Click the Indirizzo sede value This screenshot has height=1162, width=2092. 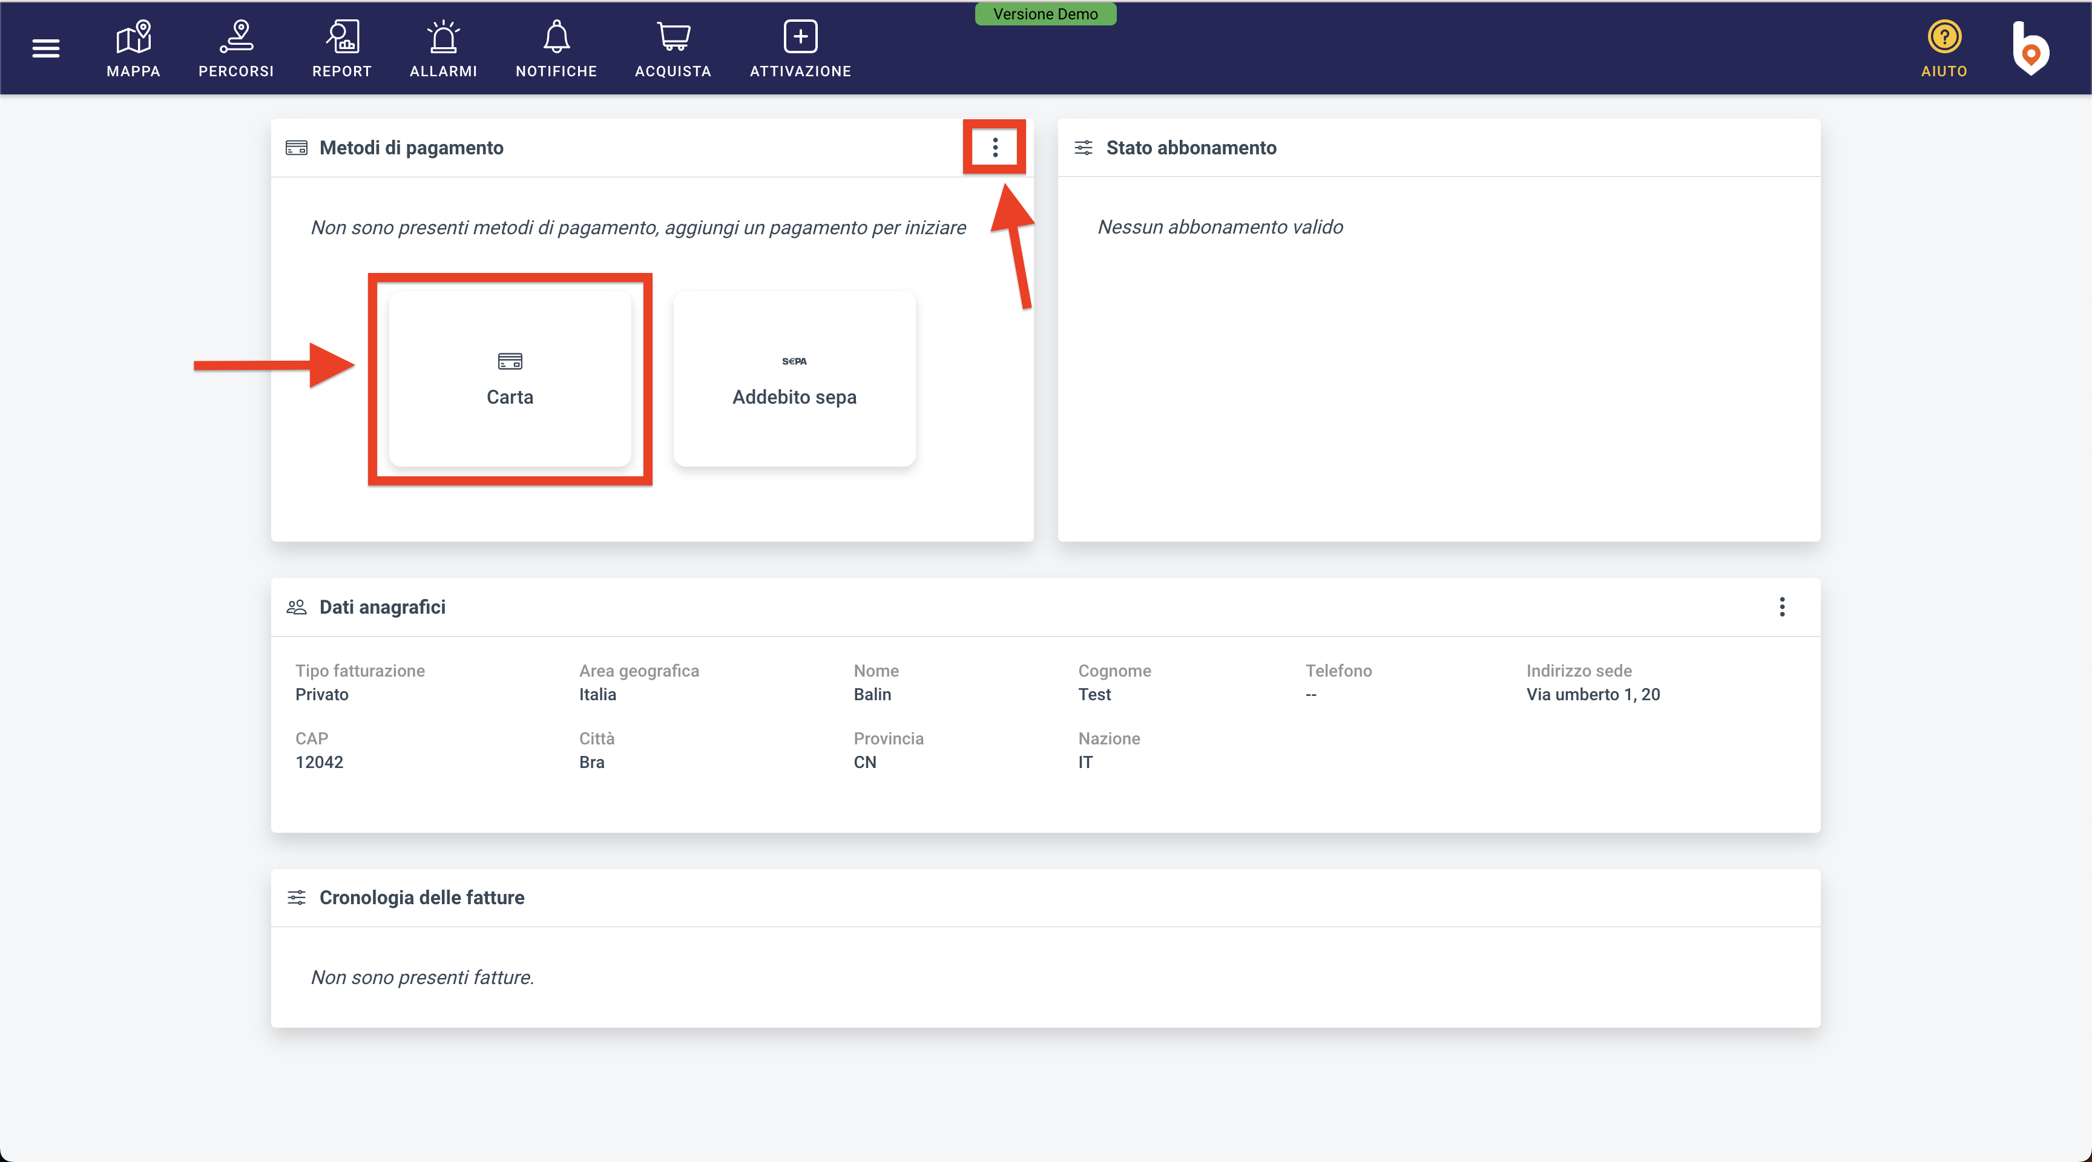tap(1593, 694)
